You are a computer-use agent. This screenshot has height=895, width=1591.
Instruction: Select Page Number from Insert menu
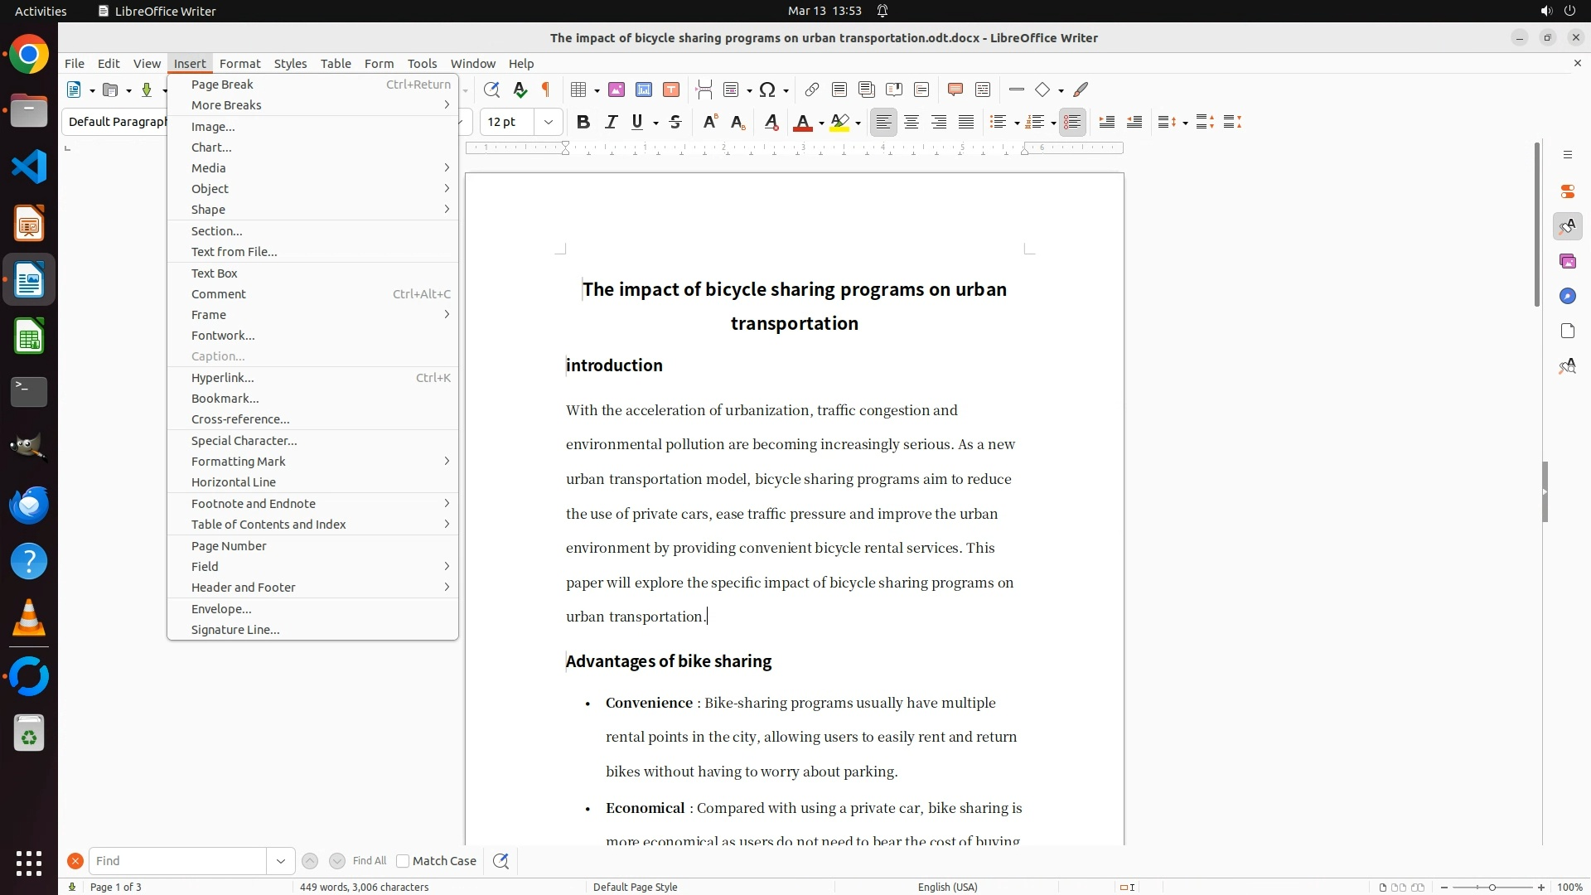pyautogui.click(x=229, y=546)
